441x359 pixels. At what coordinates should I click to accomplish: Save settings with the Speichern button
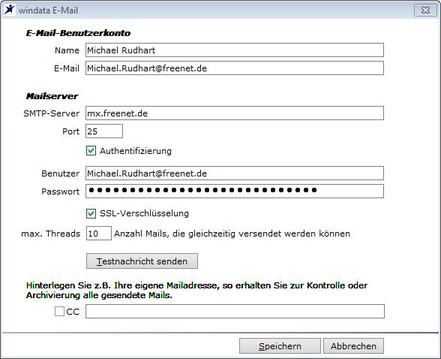pyautogui.click(x=280, y=346)
